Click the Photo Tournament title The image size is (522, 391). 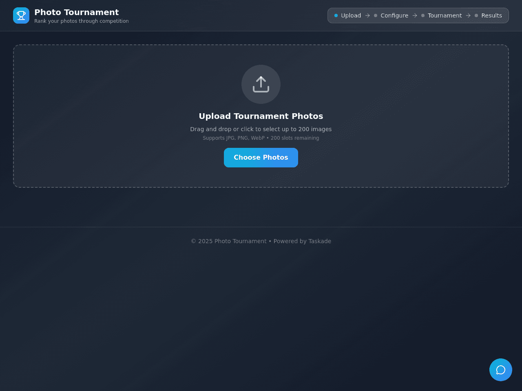coord(77,12)
